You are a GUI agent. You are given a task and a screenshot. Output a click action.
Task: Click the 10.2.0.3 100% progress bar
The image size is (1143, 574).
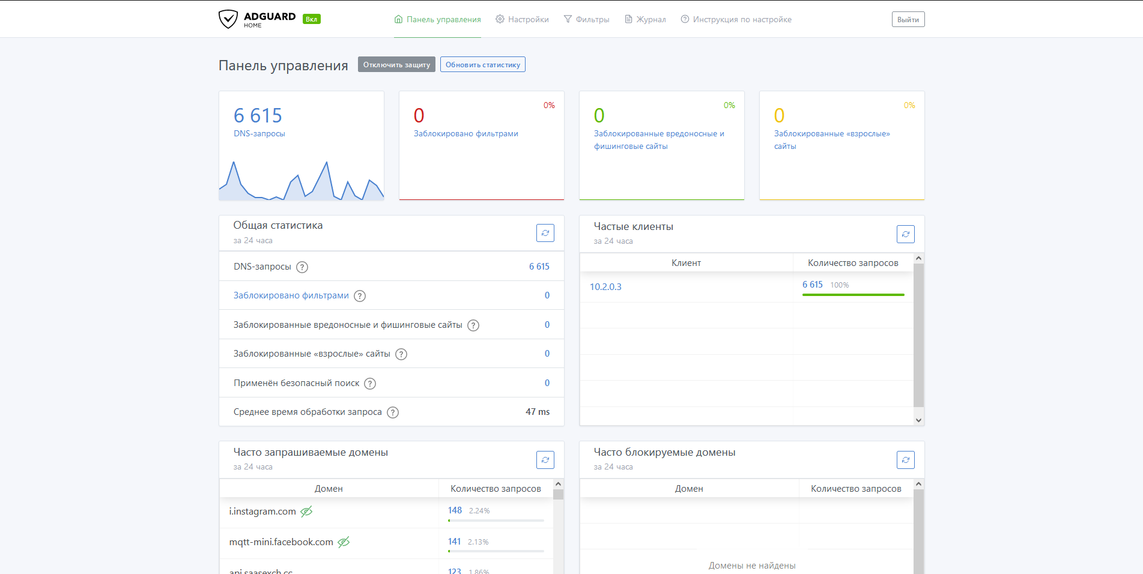[853, 295]
